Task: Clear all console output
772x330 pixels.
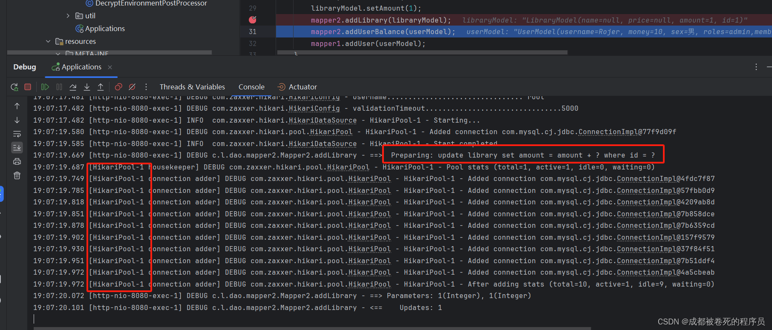Action: point(17,175)
